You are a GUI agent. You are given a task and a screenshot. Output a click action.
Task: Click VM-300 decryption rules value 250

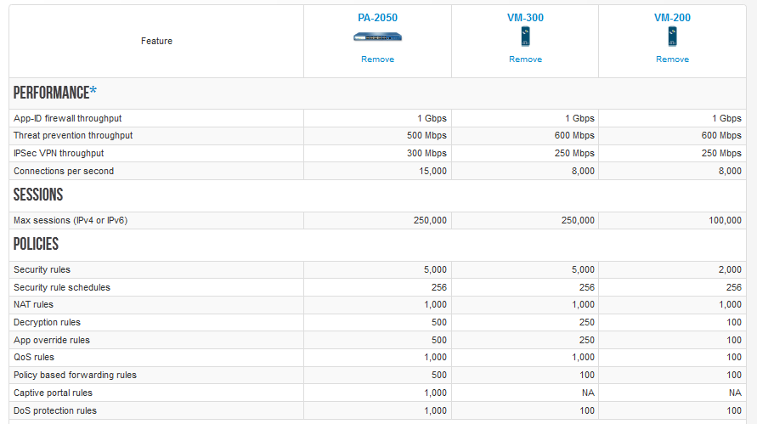pos(587,323)
